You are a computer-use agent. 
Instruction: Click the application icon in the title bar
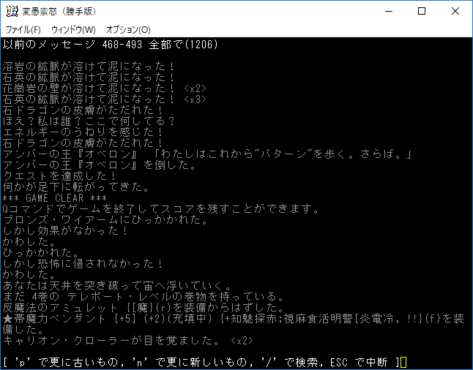(12, 11)
